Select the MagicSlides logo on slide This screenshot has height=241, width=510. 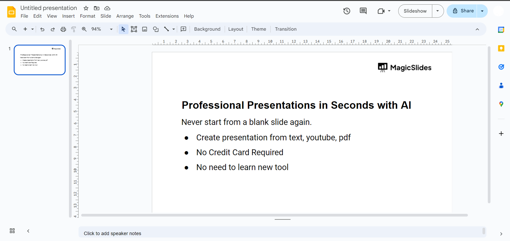(405, 68)
